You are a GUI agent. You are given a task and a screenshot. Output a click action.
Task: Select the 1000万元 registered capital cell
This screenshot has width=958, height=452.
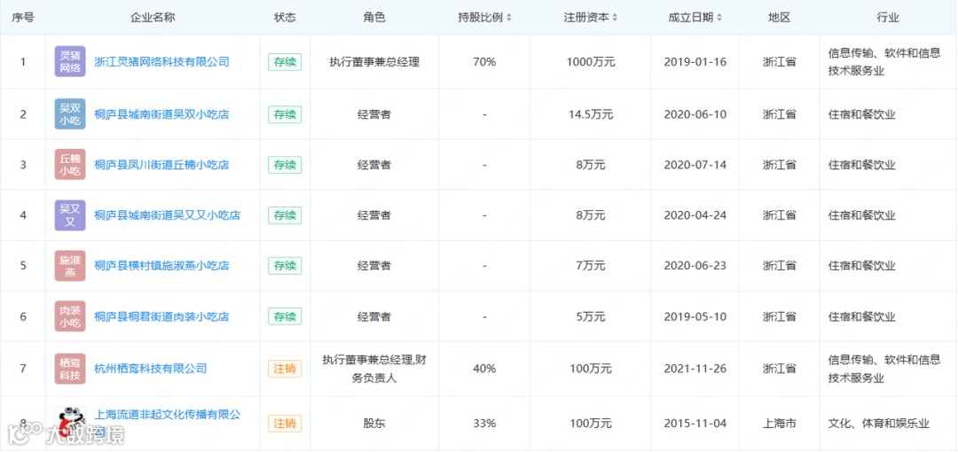(x=590, y=62)
